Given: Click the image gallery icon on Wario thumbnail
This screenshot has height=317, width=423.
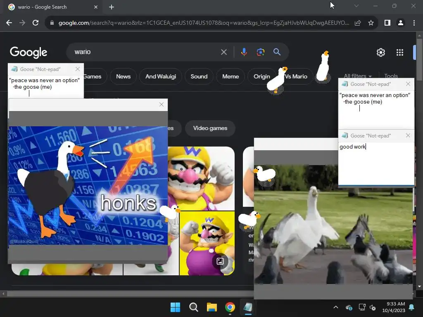Looking at the screenshot, I should 220,261.
